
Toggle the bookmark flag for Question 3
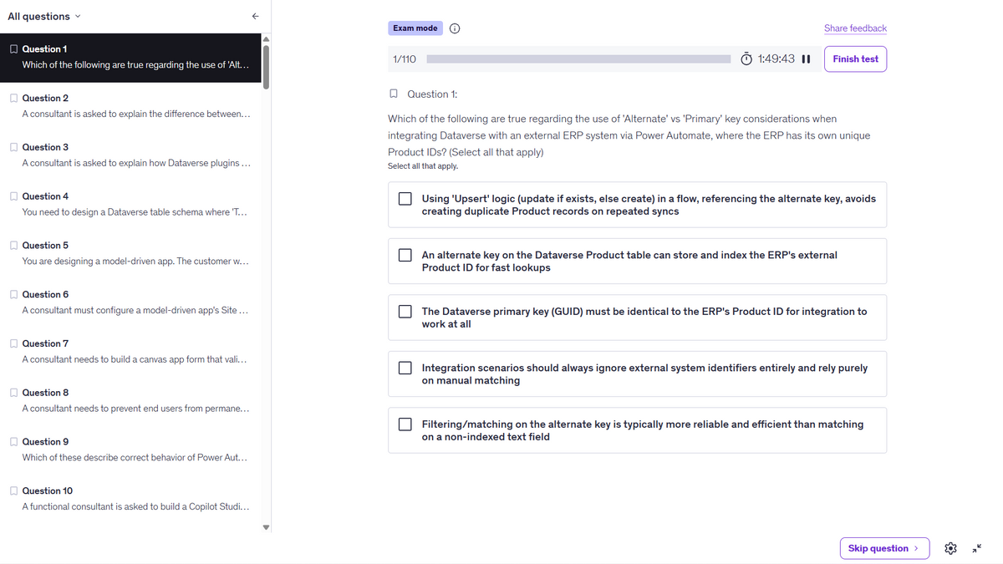pyautogui.click(x=13, y=147)
